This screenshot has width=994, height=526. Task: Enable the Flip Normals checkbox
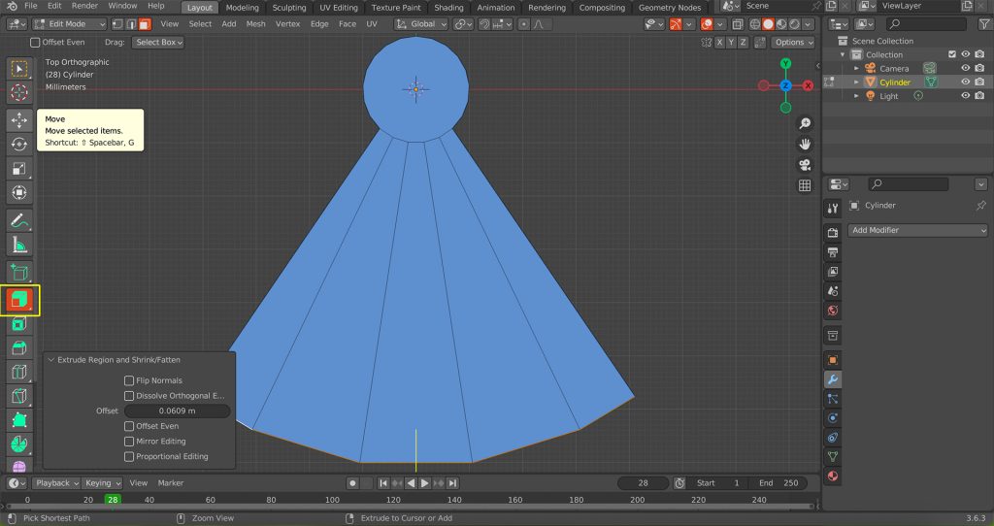coord(129,380)
